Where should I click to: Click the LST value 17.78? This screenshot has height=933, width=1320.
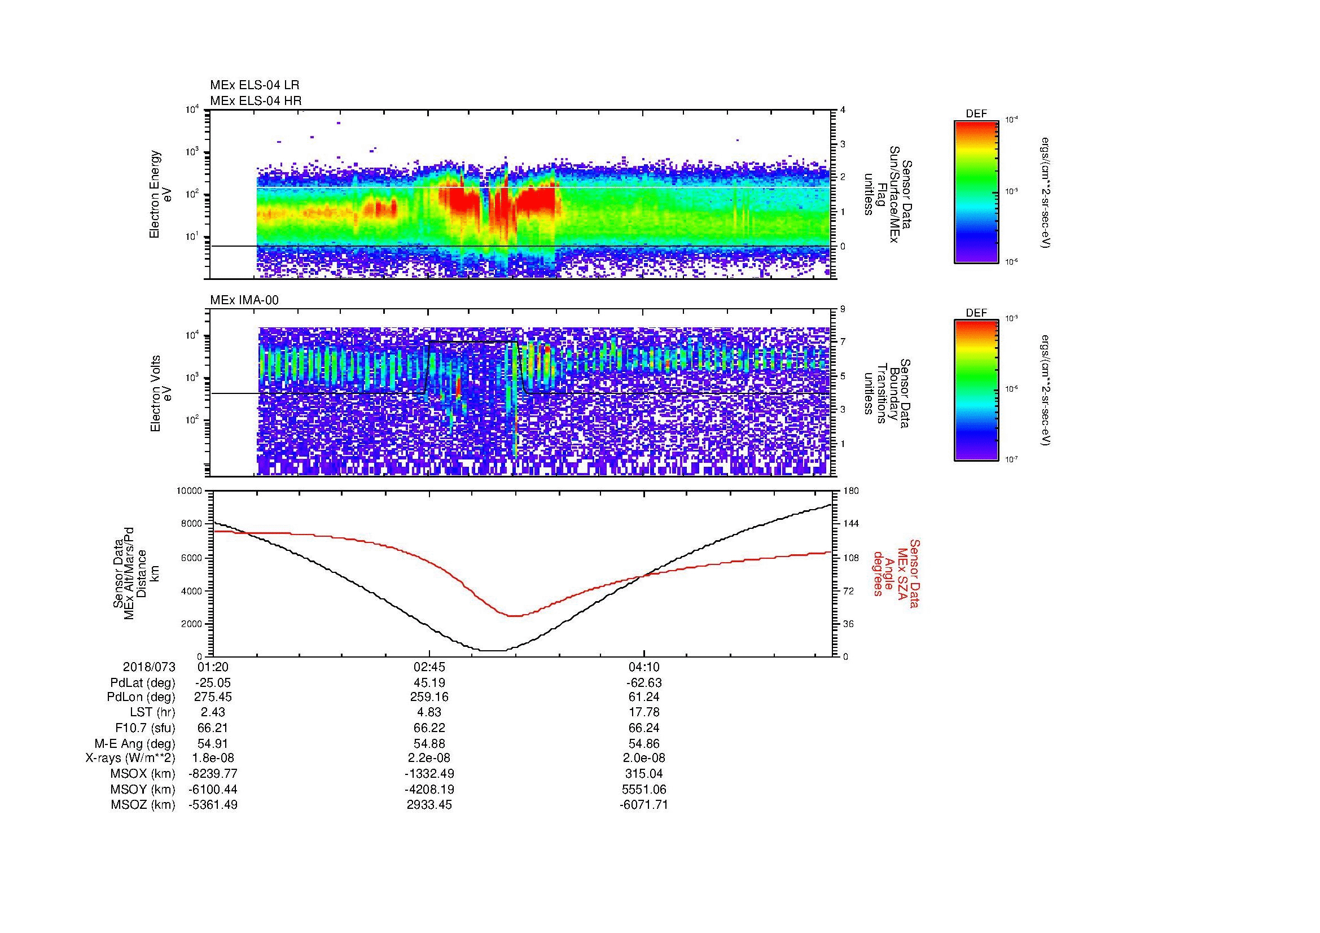tap(644, 712)
